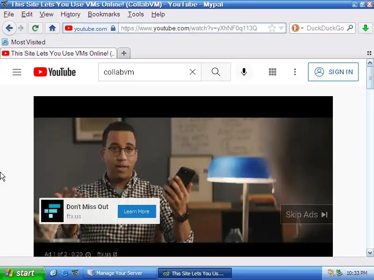
Task: Open the View menu
Action: coord(46,14)
